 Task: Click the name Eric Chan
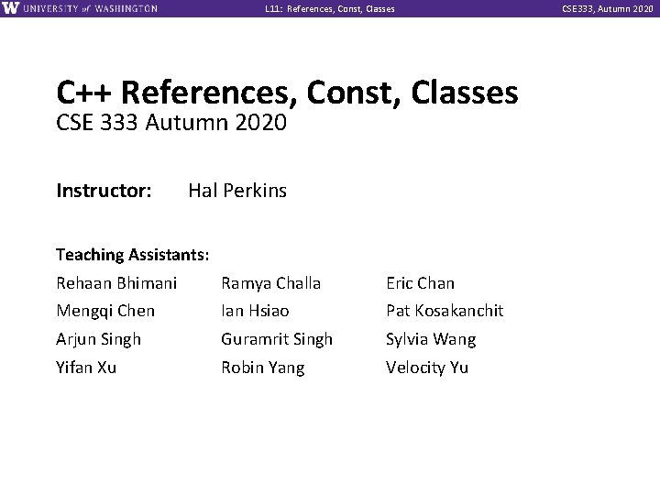click(421, 283)
